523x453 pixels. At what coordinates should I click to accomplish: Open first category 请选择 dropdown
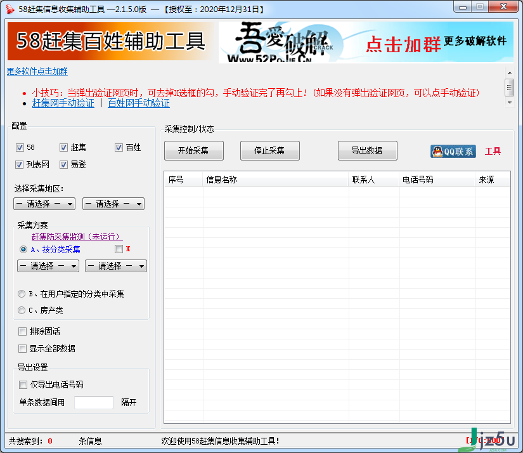tap(48, 266)
